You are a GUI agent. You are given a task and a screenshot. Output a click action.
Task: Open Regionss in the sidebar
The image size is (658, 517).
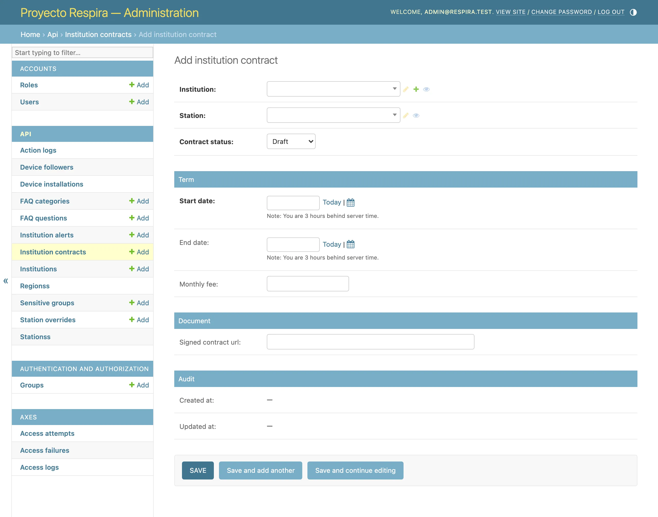(x=35, y=286)
